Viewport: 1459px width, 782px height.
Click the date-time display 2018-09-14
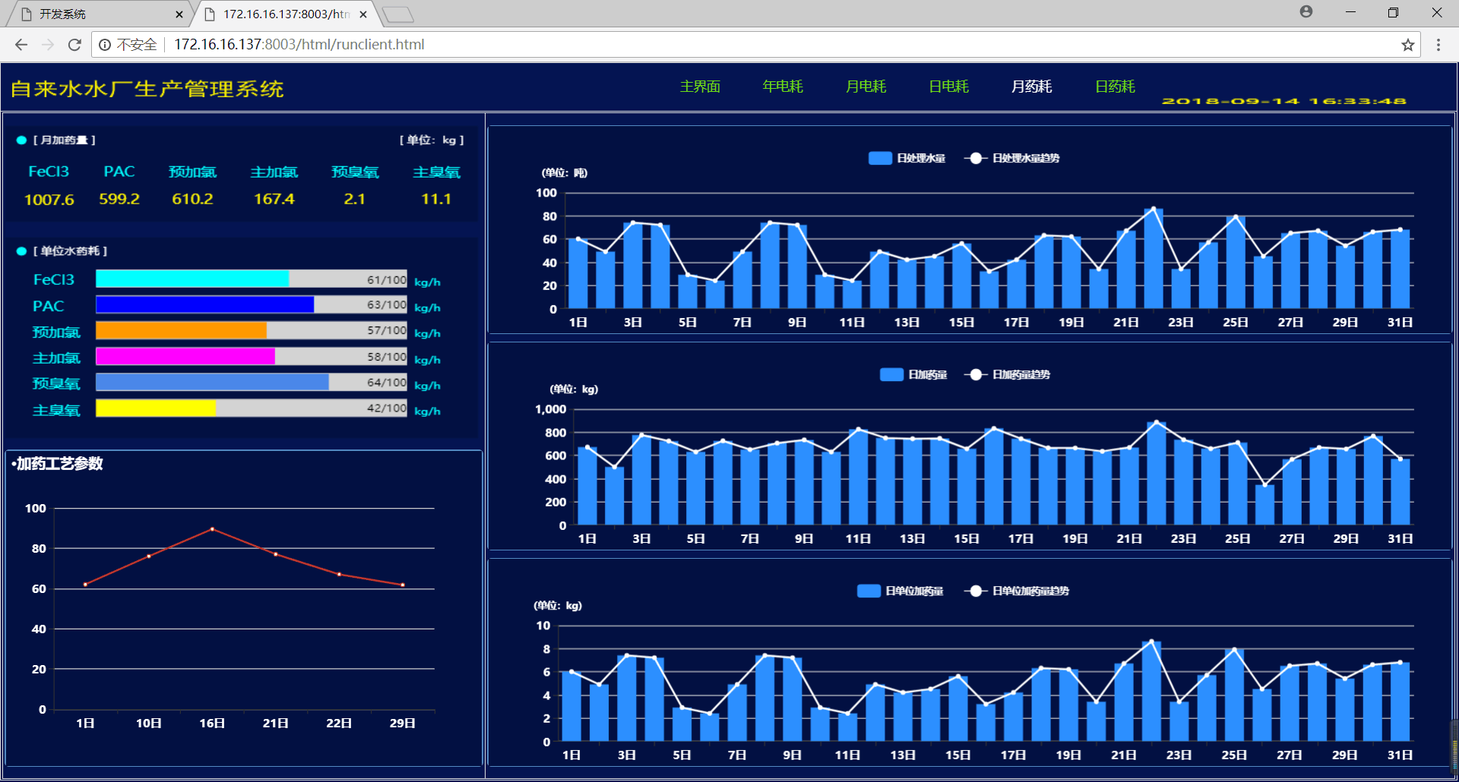pyautogui.click(x=1284, y=101)
